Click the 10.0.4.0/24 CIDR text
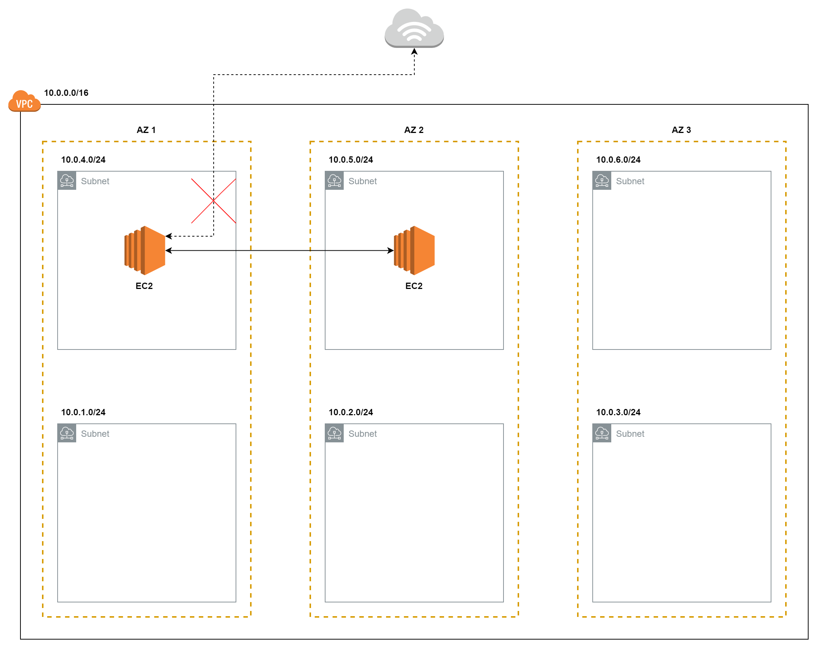816x647 pixels. (x=83, y=160)
